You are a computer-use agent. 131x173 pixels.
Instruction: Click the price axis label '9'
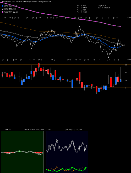125,88
